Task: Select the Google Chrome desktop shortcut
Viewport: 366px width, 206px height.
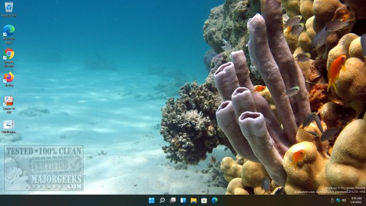Action: coord(9,58)
